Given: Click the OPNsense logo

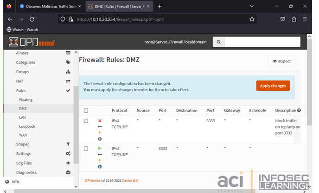Looking at the screenshot, I should pyautogui.click(x=32, y=42).
